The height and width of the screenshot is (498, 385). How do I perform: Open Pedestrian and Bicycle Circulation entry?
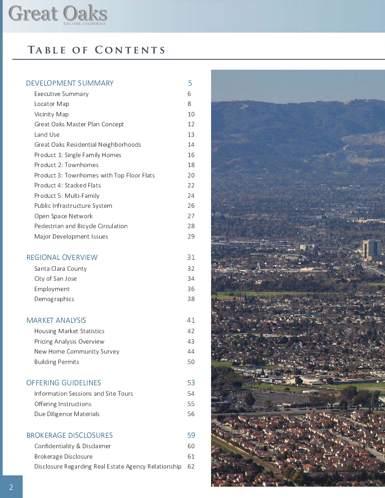click(81, 226)
